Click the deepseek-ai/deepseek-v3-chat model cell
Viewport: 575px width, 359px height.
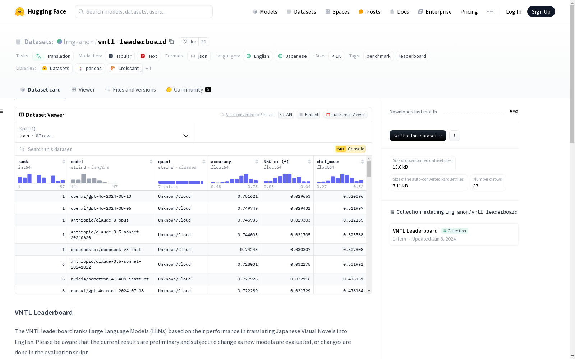[111, 250]
